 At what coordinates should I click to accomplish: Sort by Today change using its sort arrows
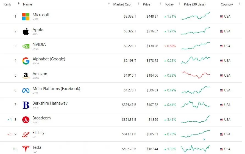pos(179,4)
